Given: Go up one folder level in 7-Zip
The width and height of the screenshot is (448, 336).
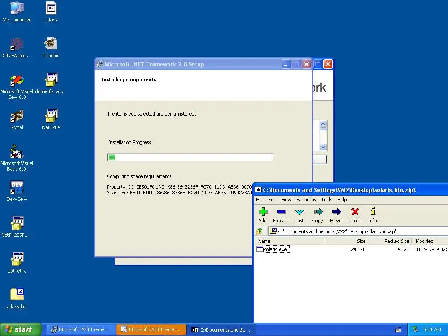Looking at the screenshot, I should click(x=260, y=231).
